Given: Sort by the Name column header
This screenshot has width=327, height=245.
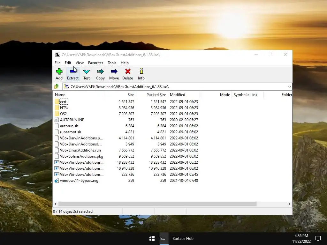Looking at the screenshot, I should 79,94.
